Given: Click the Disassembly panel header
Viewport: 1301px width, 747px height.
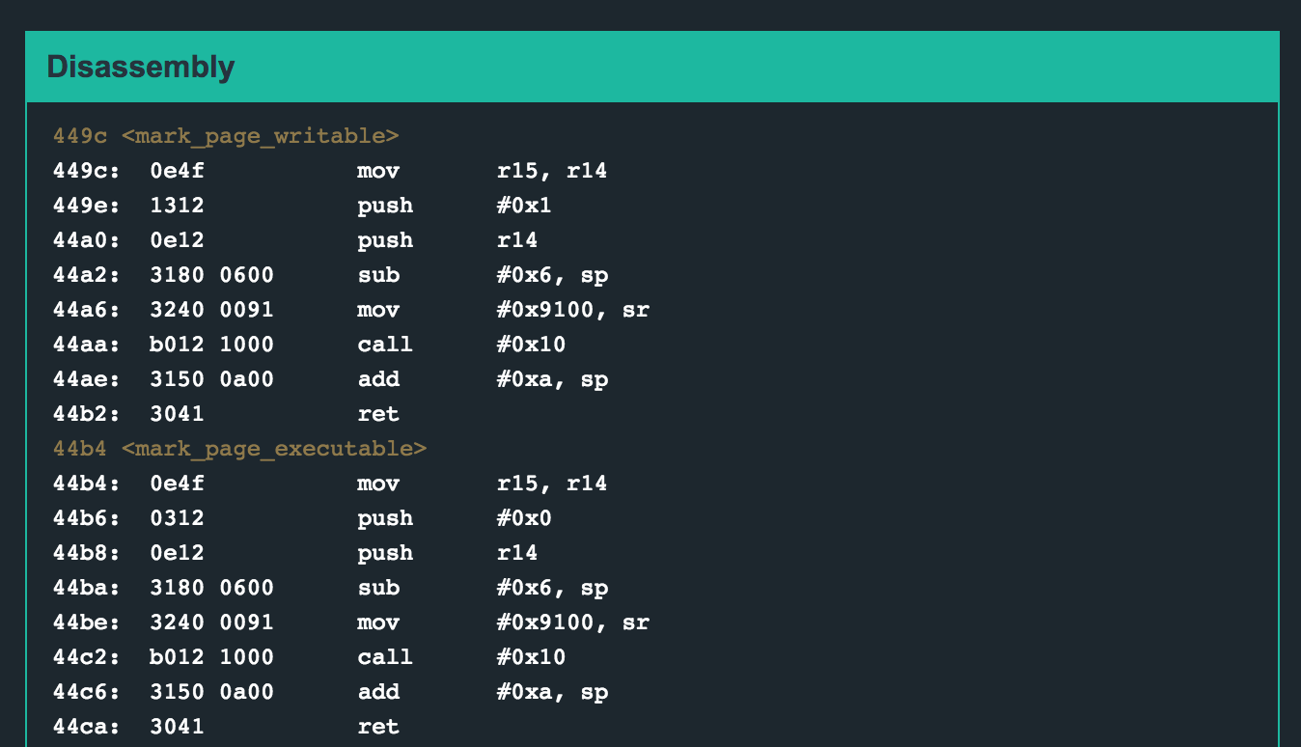Looking at the screenshot, I should pyautogui.click(x=141, y=68).
